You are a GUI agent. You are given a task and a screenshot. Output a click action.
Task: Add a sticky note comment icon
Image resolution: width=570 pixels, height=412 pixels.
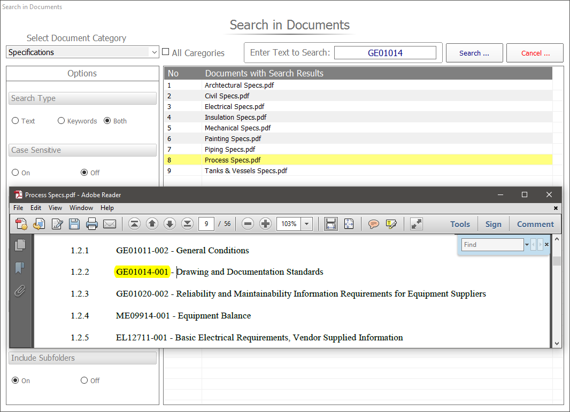374,224
